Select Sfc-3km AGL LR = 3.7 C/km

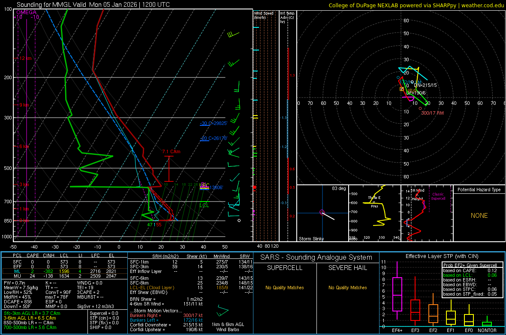coord(32,313)
